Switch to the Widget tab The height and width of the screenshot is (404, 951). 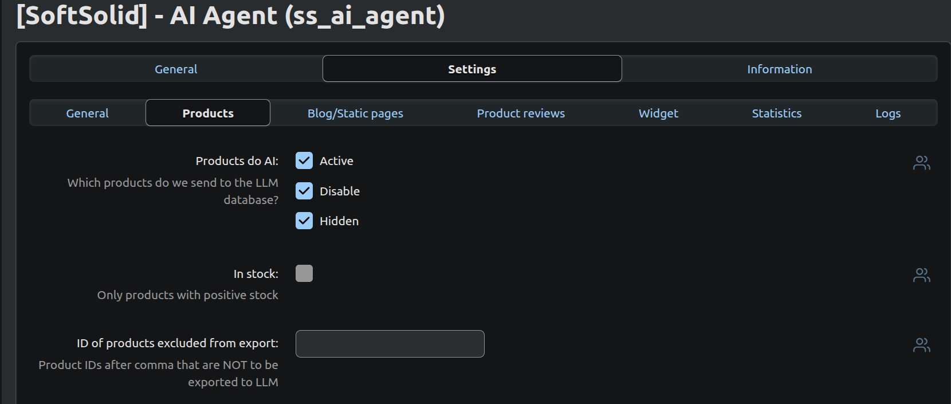(658, 113)
